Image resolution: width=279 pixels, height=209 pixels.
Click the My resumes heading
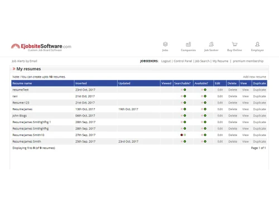coord(28,69)
